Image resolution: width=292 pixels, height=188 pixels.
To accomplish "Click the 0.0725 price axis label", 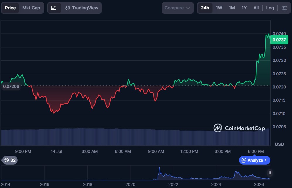I will (279, 74).
